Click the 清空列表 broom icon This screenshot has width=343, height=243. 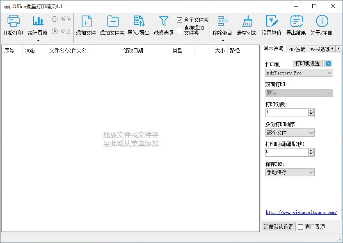pos(247,22)
